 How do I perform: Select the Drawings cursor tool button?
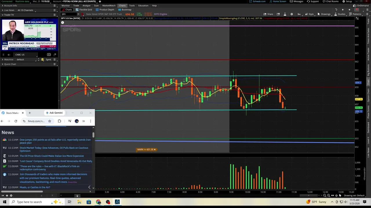(324, 14)
